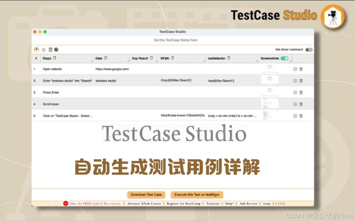Select the 'testcase studio' data cell
The image size is (355, 222).
[106, 81]
